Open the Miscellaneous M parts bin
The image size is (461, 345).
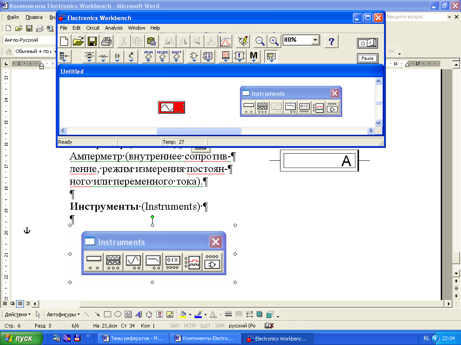(x=253, y=56)
